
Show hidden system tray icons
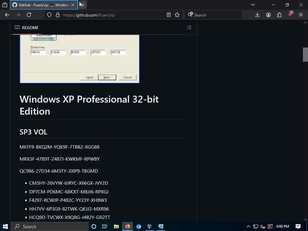248,226
